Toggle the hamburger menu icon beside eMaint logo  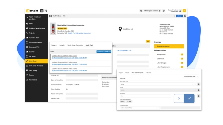(x=42, y=11)
